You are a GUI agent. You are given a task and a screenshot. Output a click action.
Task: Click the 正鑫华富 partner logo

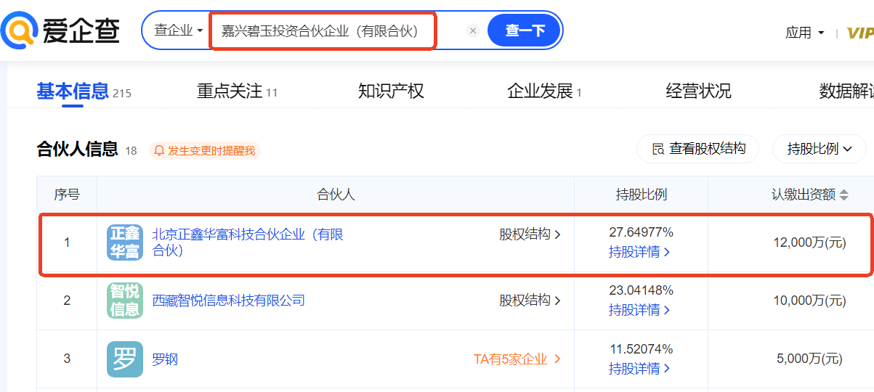[125, 242]
